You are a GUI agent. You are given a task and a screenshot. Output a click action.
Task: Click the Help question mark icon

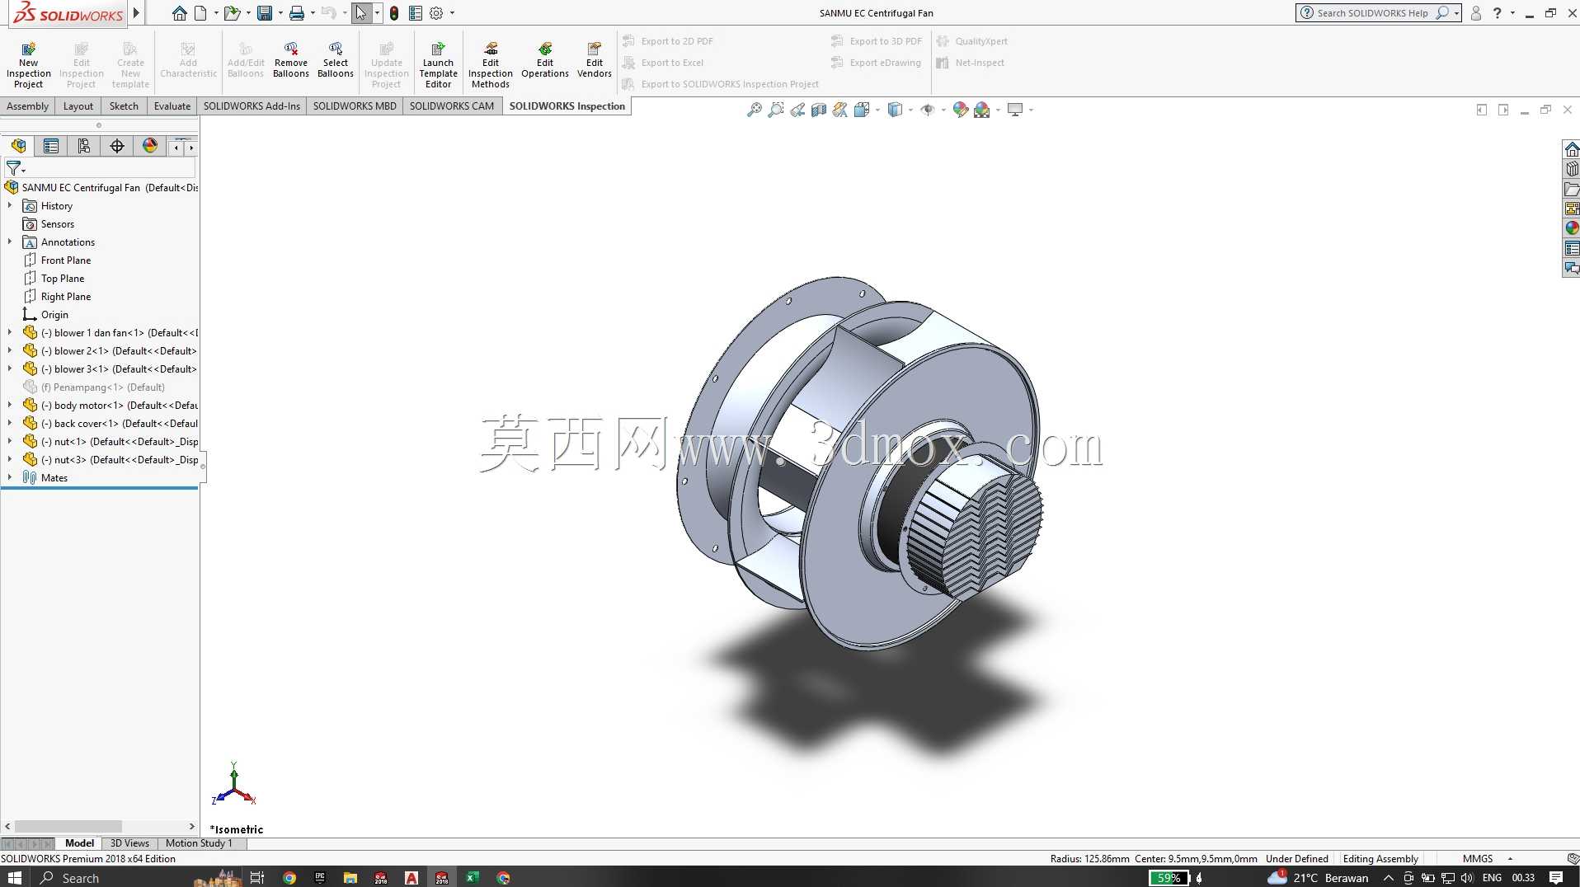(x=1498, y=13)
